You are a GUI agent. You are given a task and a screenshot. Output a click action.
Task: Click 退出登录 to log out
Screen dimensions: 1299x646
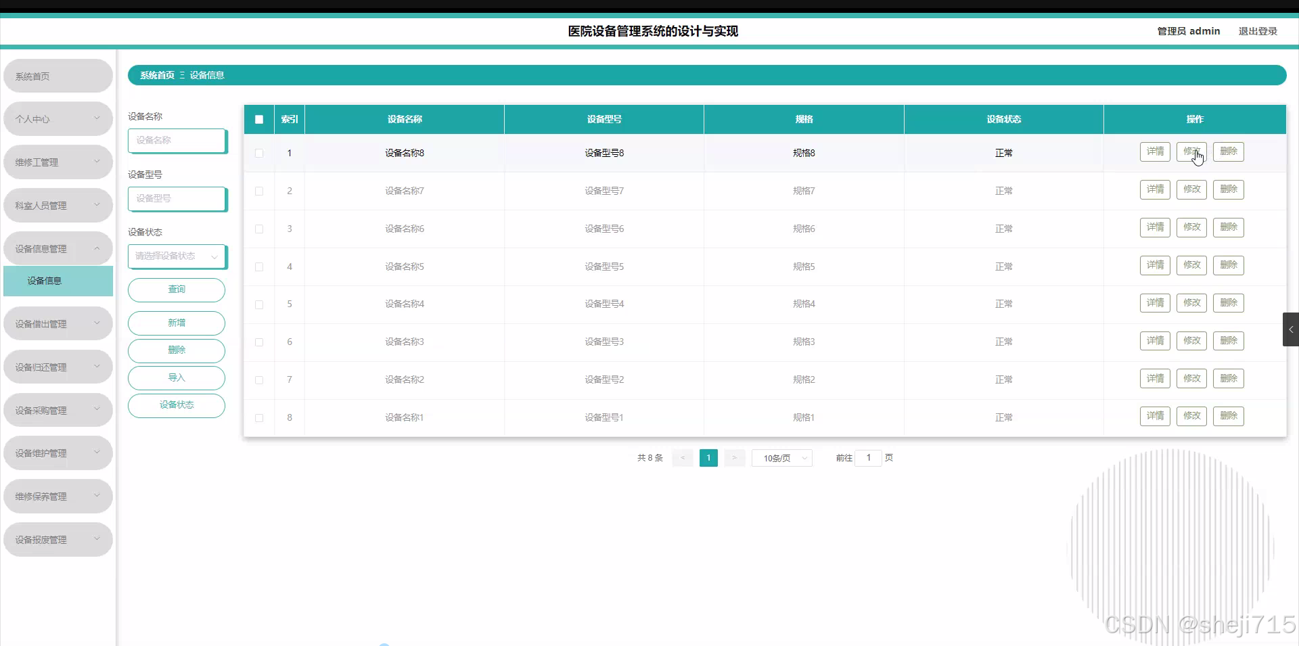click(1258, 31)
